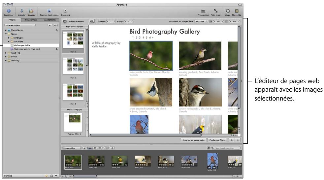Screen dimensions: 324x180
Task: Switch browser to filmstrip view
Action: 90,148
